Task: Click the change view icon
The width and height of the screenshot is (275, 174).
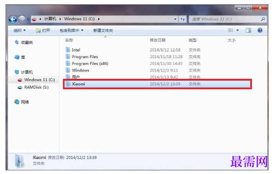Action: (x=230, y=30)
